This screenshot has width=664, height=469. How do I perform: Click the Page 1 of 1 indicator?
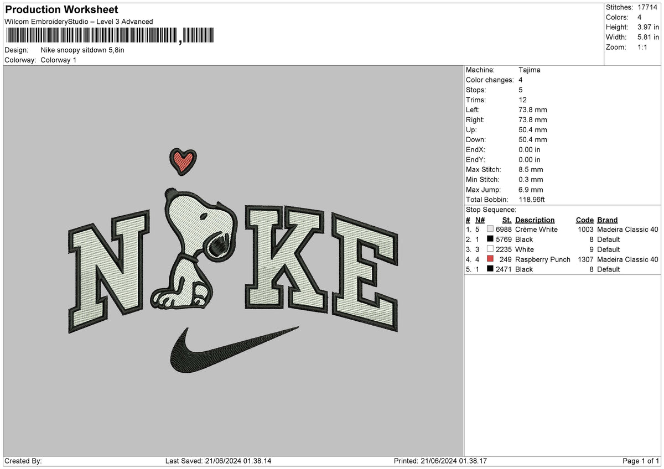(641, 461)
